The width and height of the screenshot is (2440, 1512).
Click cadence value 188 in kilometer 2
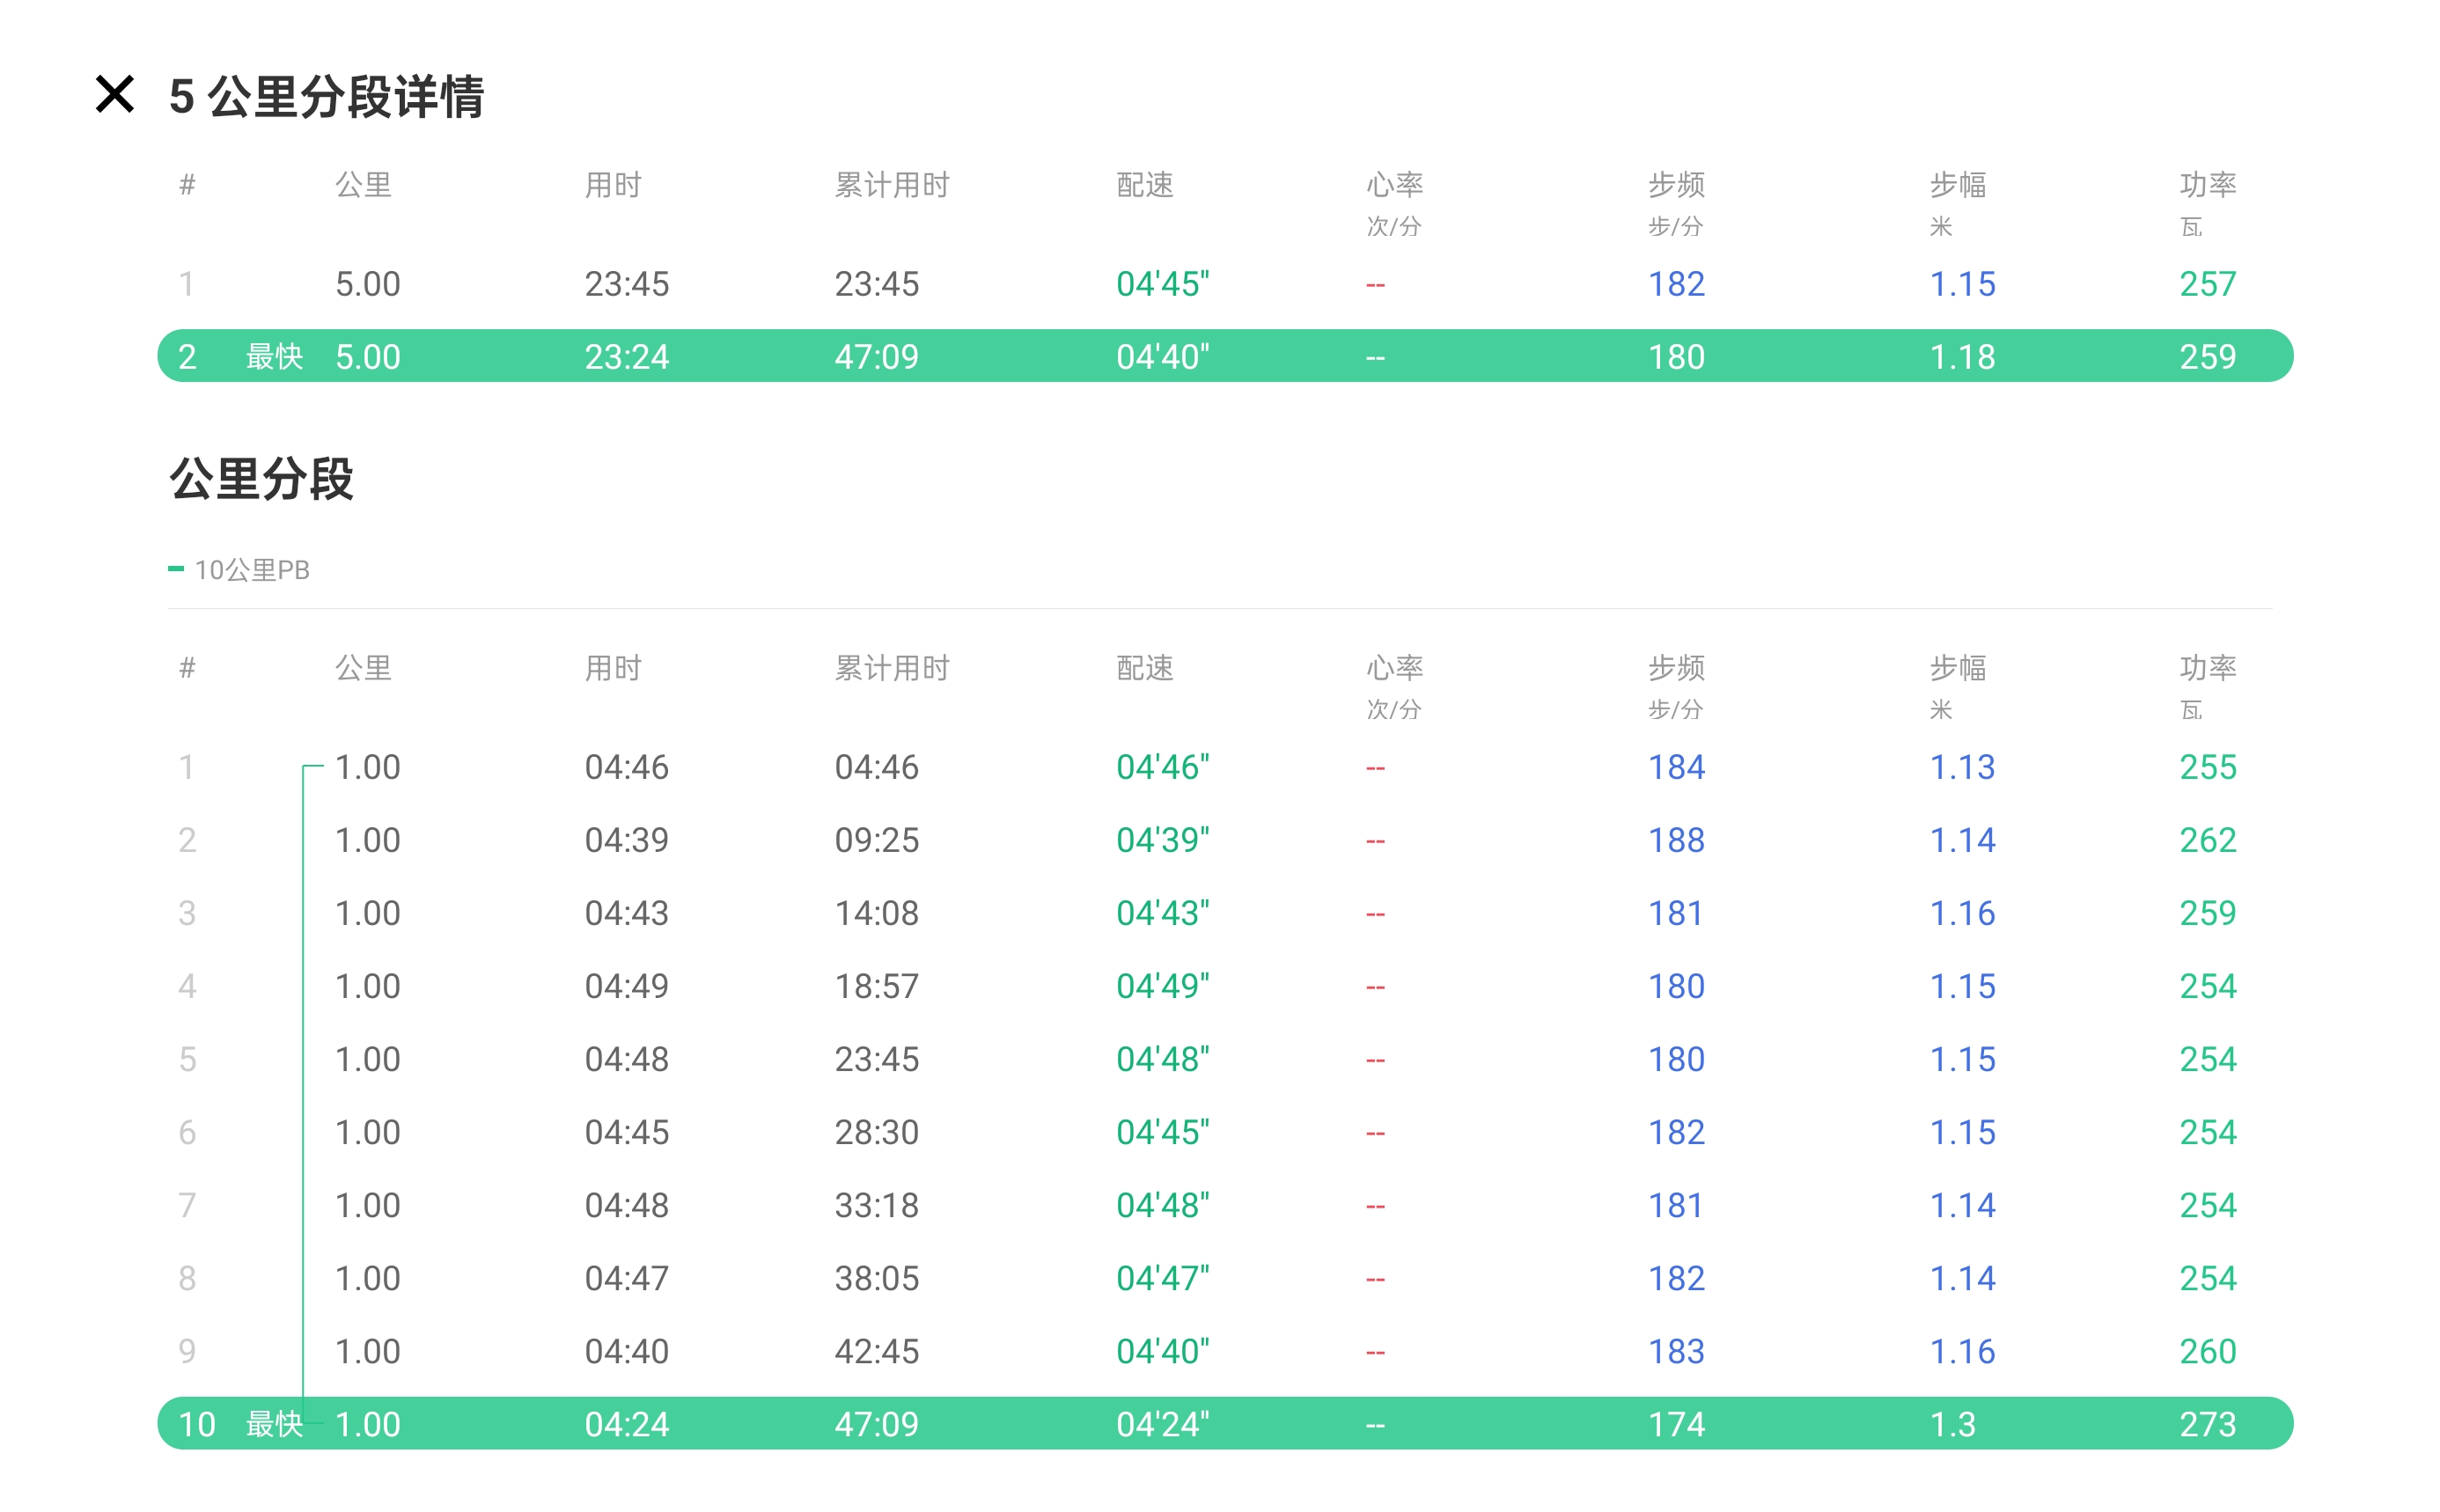click(x=1676, y=840)
